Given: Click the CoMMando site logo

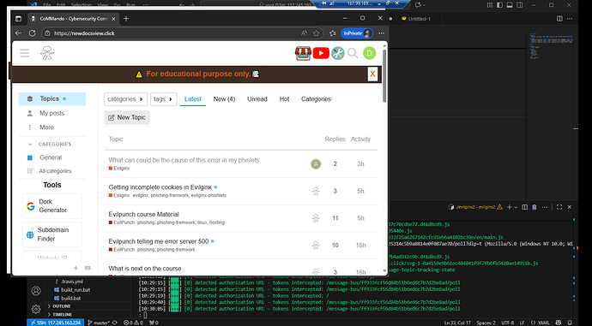Looking at the screenshot, I should point(47,53).
